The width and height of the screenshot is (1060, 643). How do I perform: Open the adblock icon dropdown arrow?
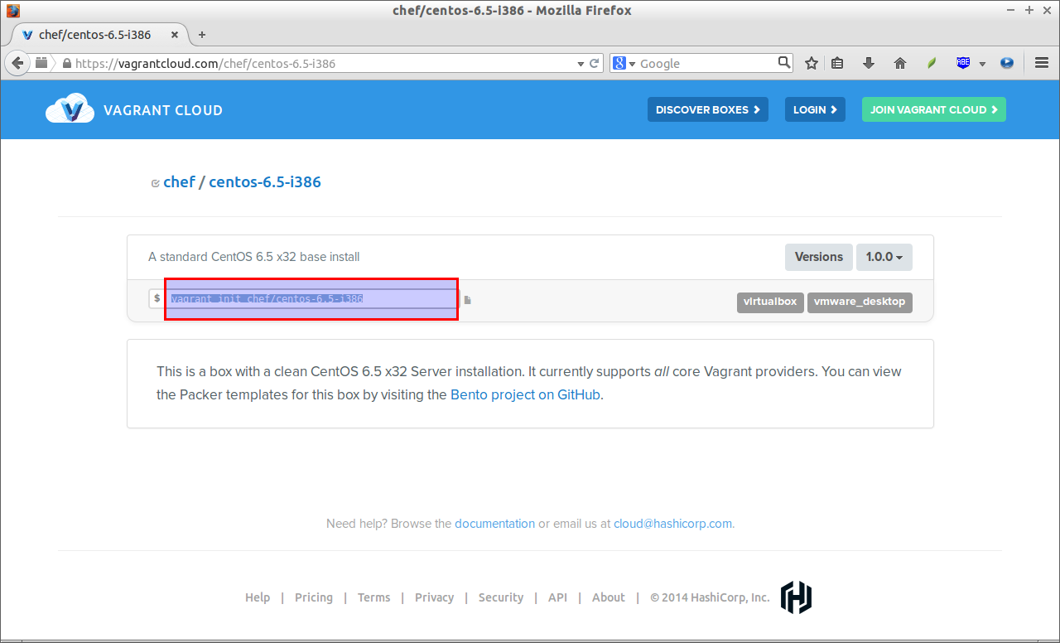pyautogui.click(x=982, y=64)
